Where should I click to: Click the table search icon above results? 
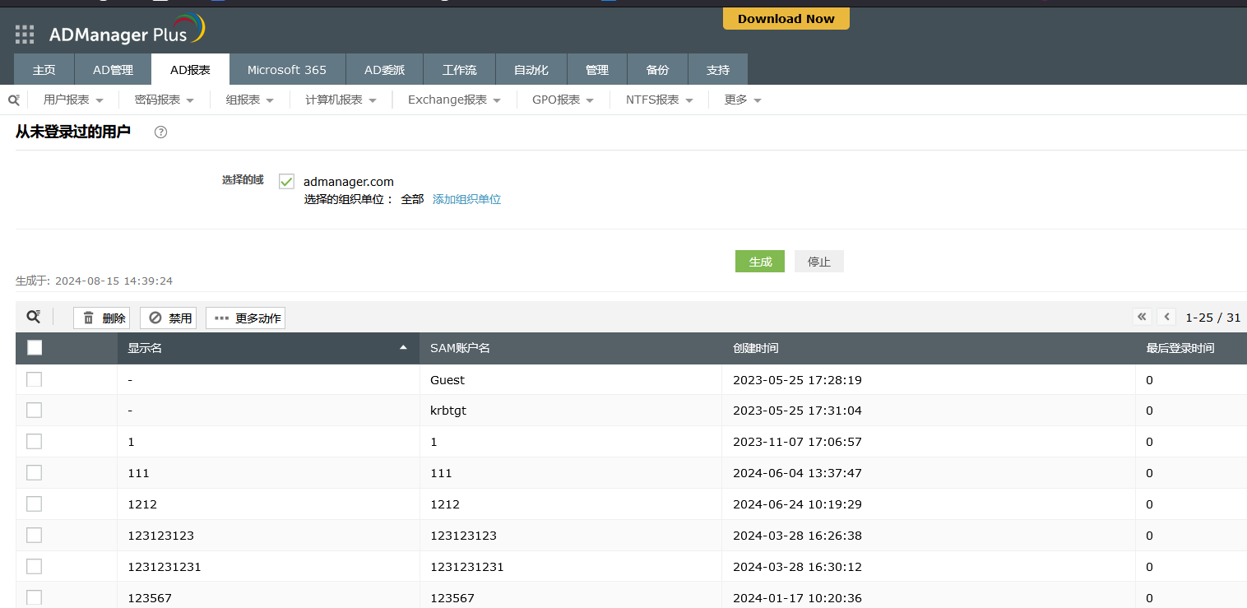click(x=34, y=317)
